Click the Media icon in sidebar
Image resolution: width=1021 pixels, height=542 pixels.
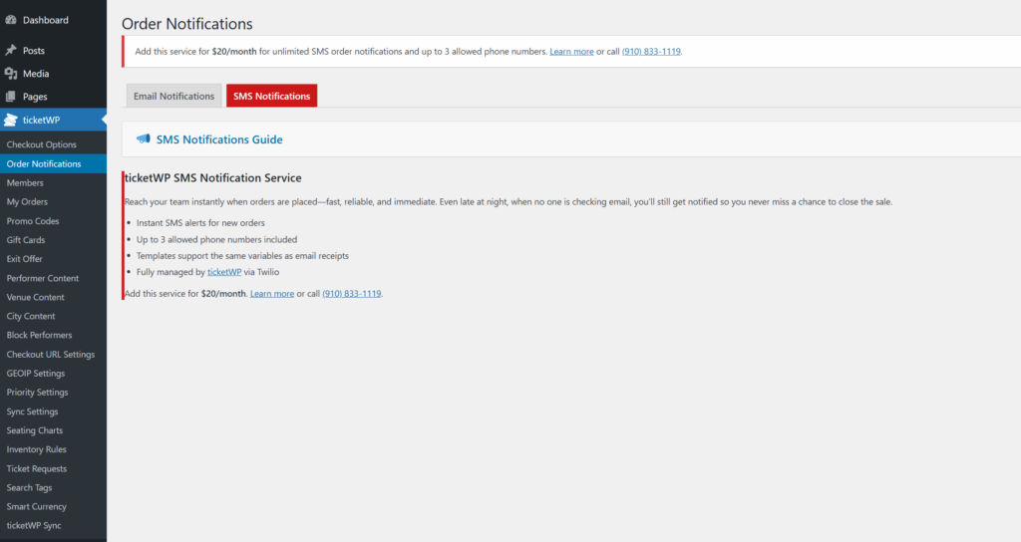[x=10, y=74]
